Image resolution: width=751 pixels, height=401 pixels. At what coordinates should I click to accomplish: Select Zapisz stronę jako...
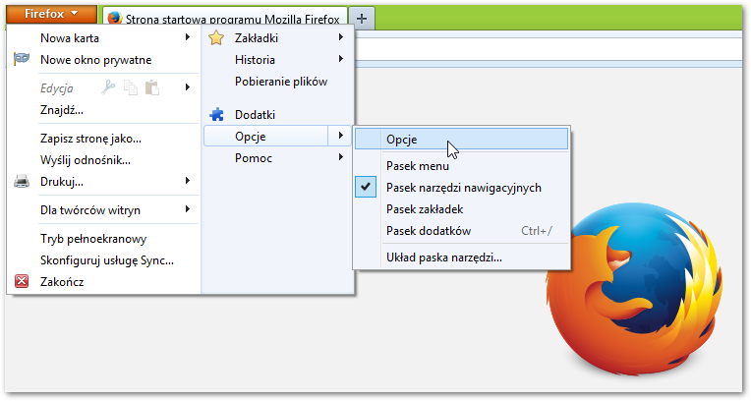90,139
